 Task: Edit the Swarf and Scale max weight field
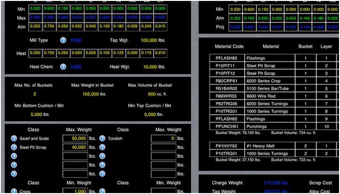(75, 139)
